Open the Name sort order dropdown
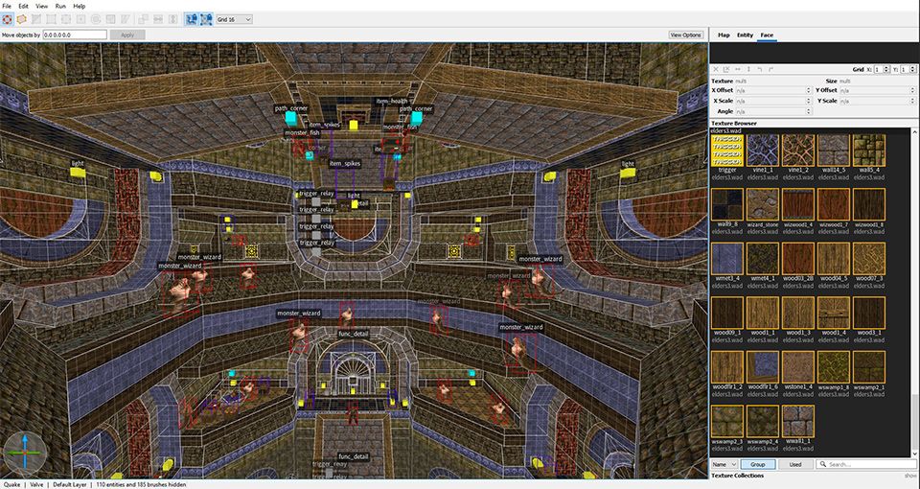This screenshot has width=920, height=489. 724,464
